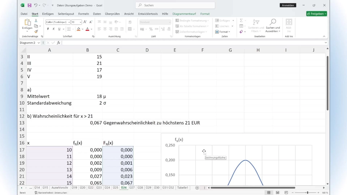The width and height of the screenshot is (347, 195).
Task: Click the Anmelden sign-in button
Action: point(288,5)
